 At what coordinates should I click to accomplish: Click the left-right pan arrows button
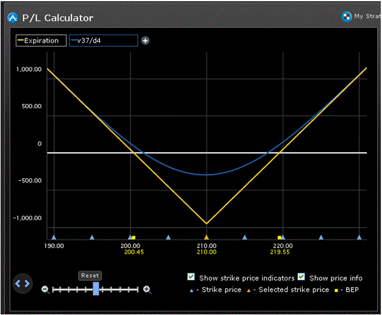coord(22,283)
